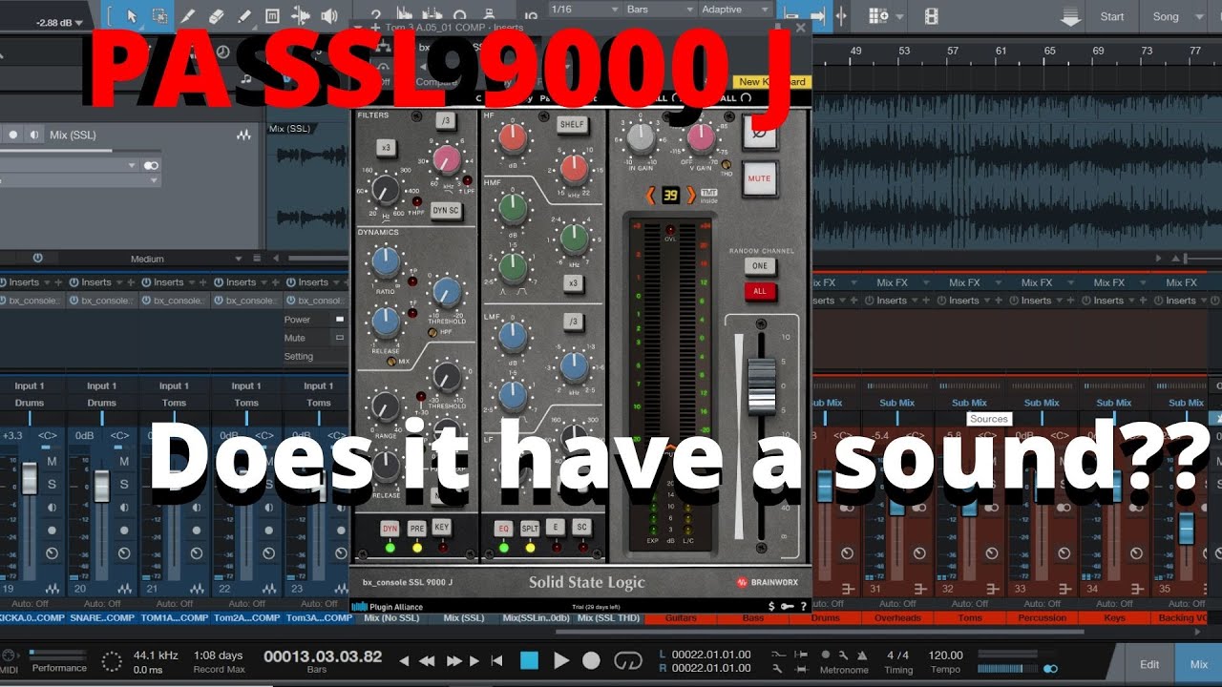Click the return to zero transport button
The height and width of the screenshot is (687, 1222).
(x=496, y=660)
